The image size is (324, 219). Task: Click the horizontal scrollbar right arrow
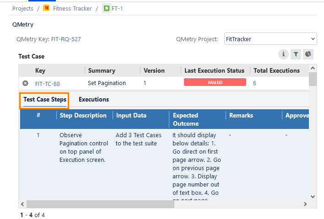coord(305,204)
